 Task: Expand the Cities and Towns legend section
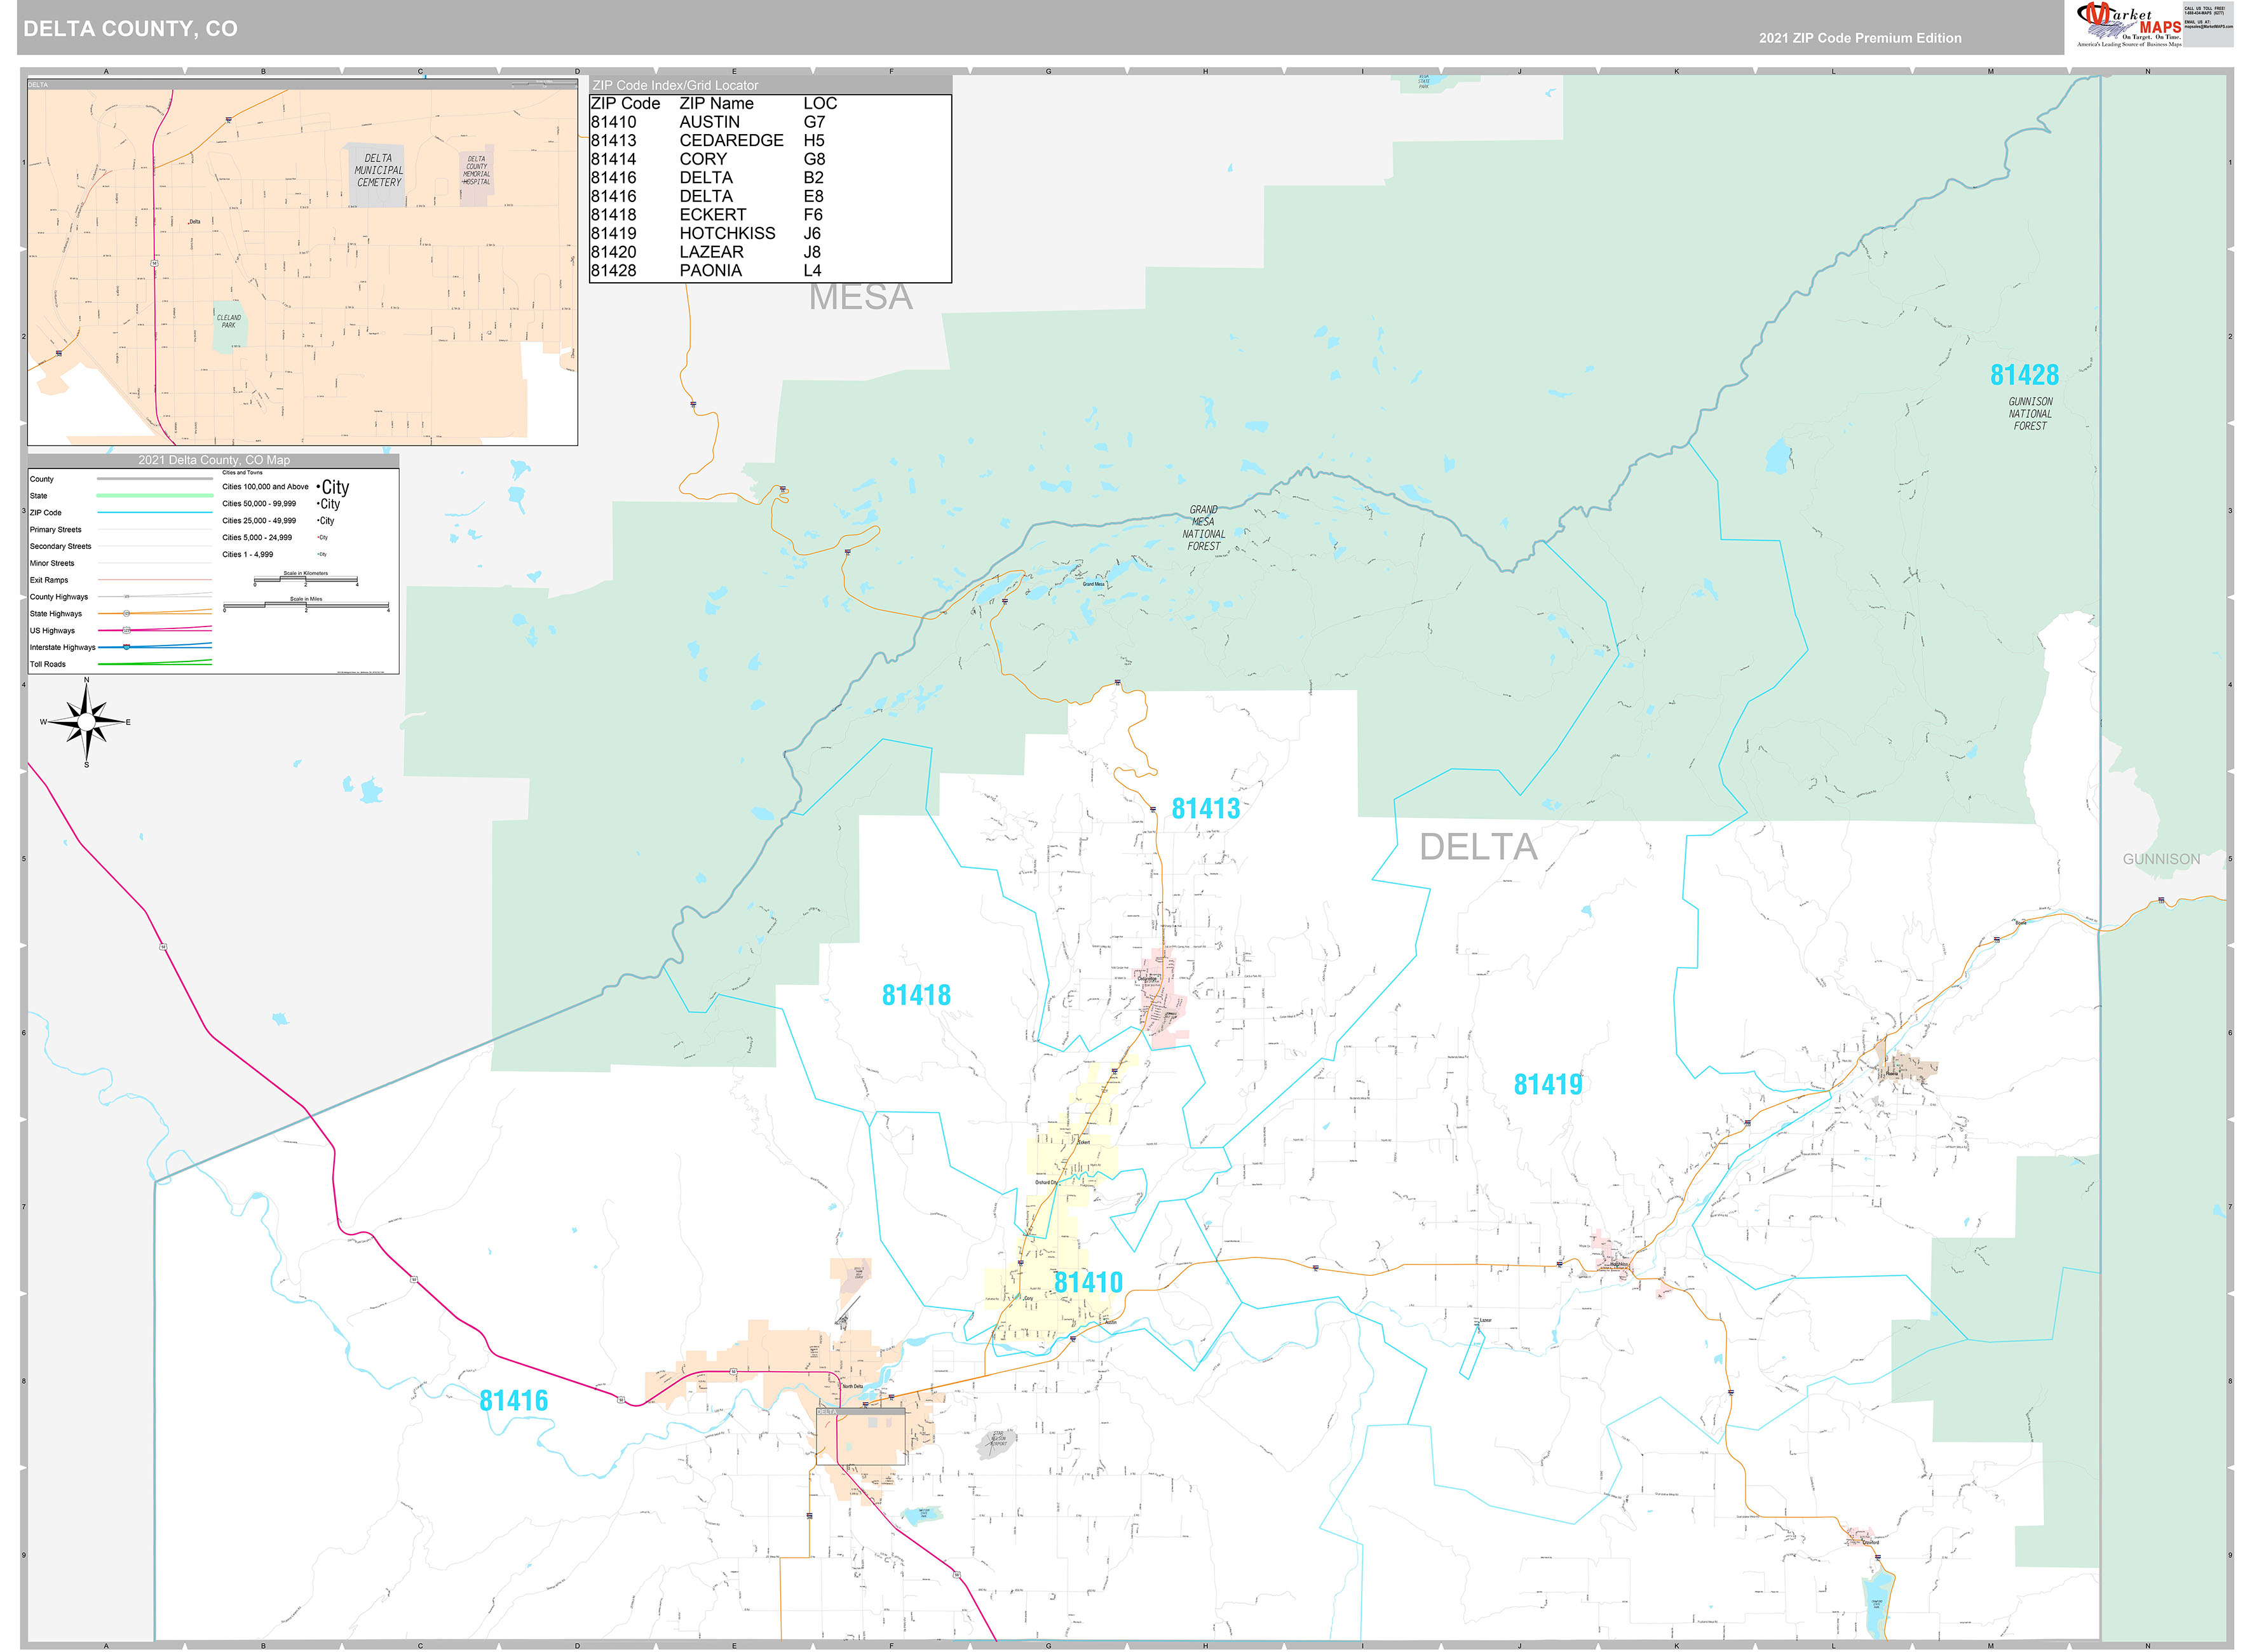coord(243,472)
